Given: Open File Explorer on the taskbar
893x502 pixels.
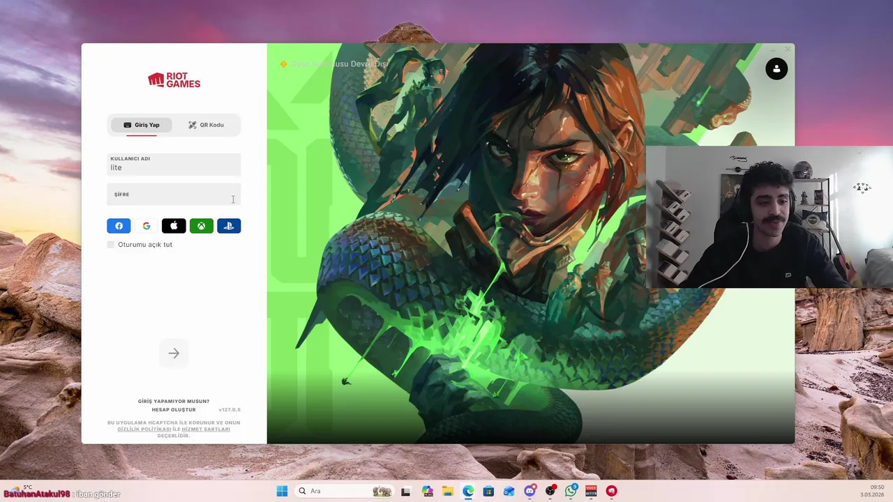Looking at the screenshot, I should pyautogui.click(x=447, y=491).
